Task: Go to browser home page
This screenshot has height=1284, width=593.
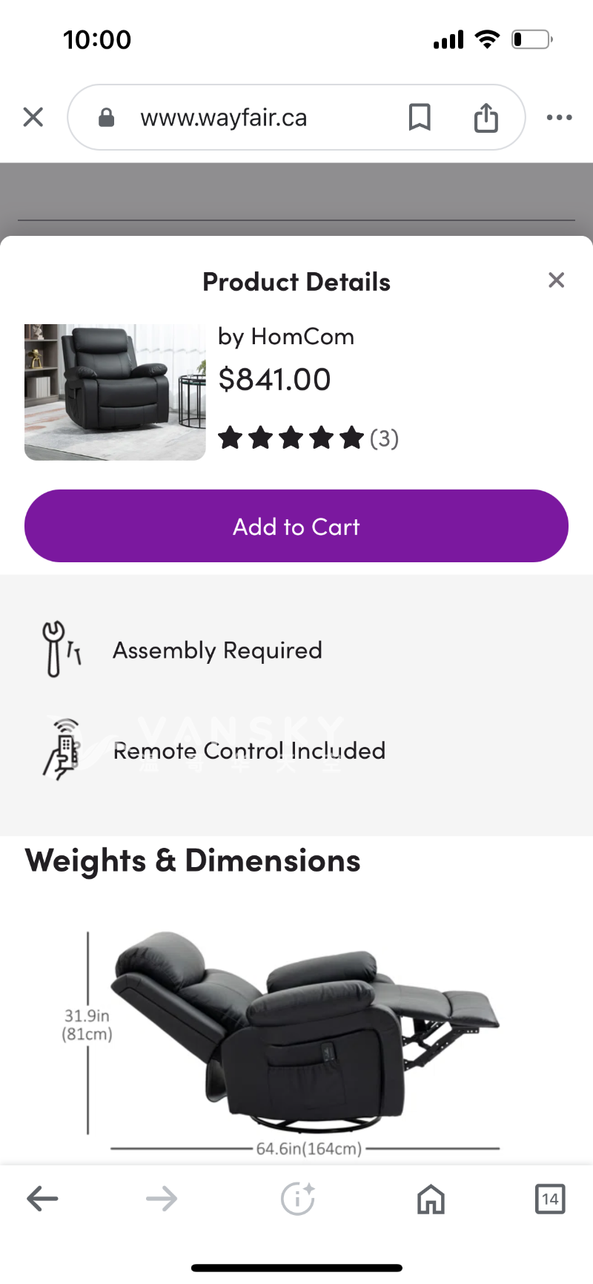Action: coord(431,1199)
